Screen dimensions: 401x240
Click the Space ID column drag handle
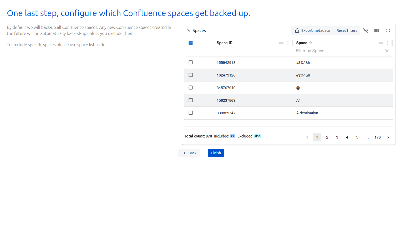coord(281,43)
